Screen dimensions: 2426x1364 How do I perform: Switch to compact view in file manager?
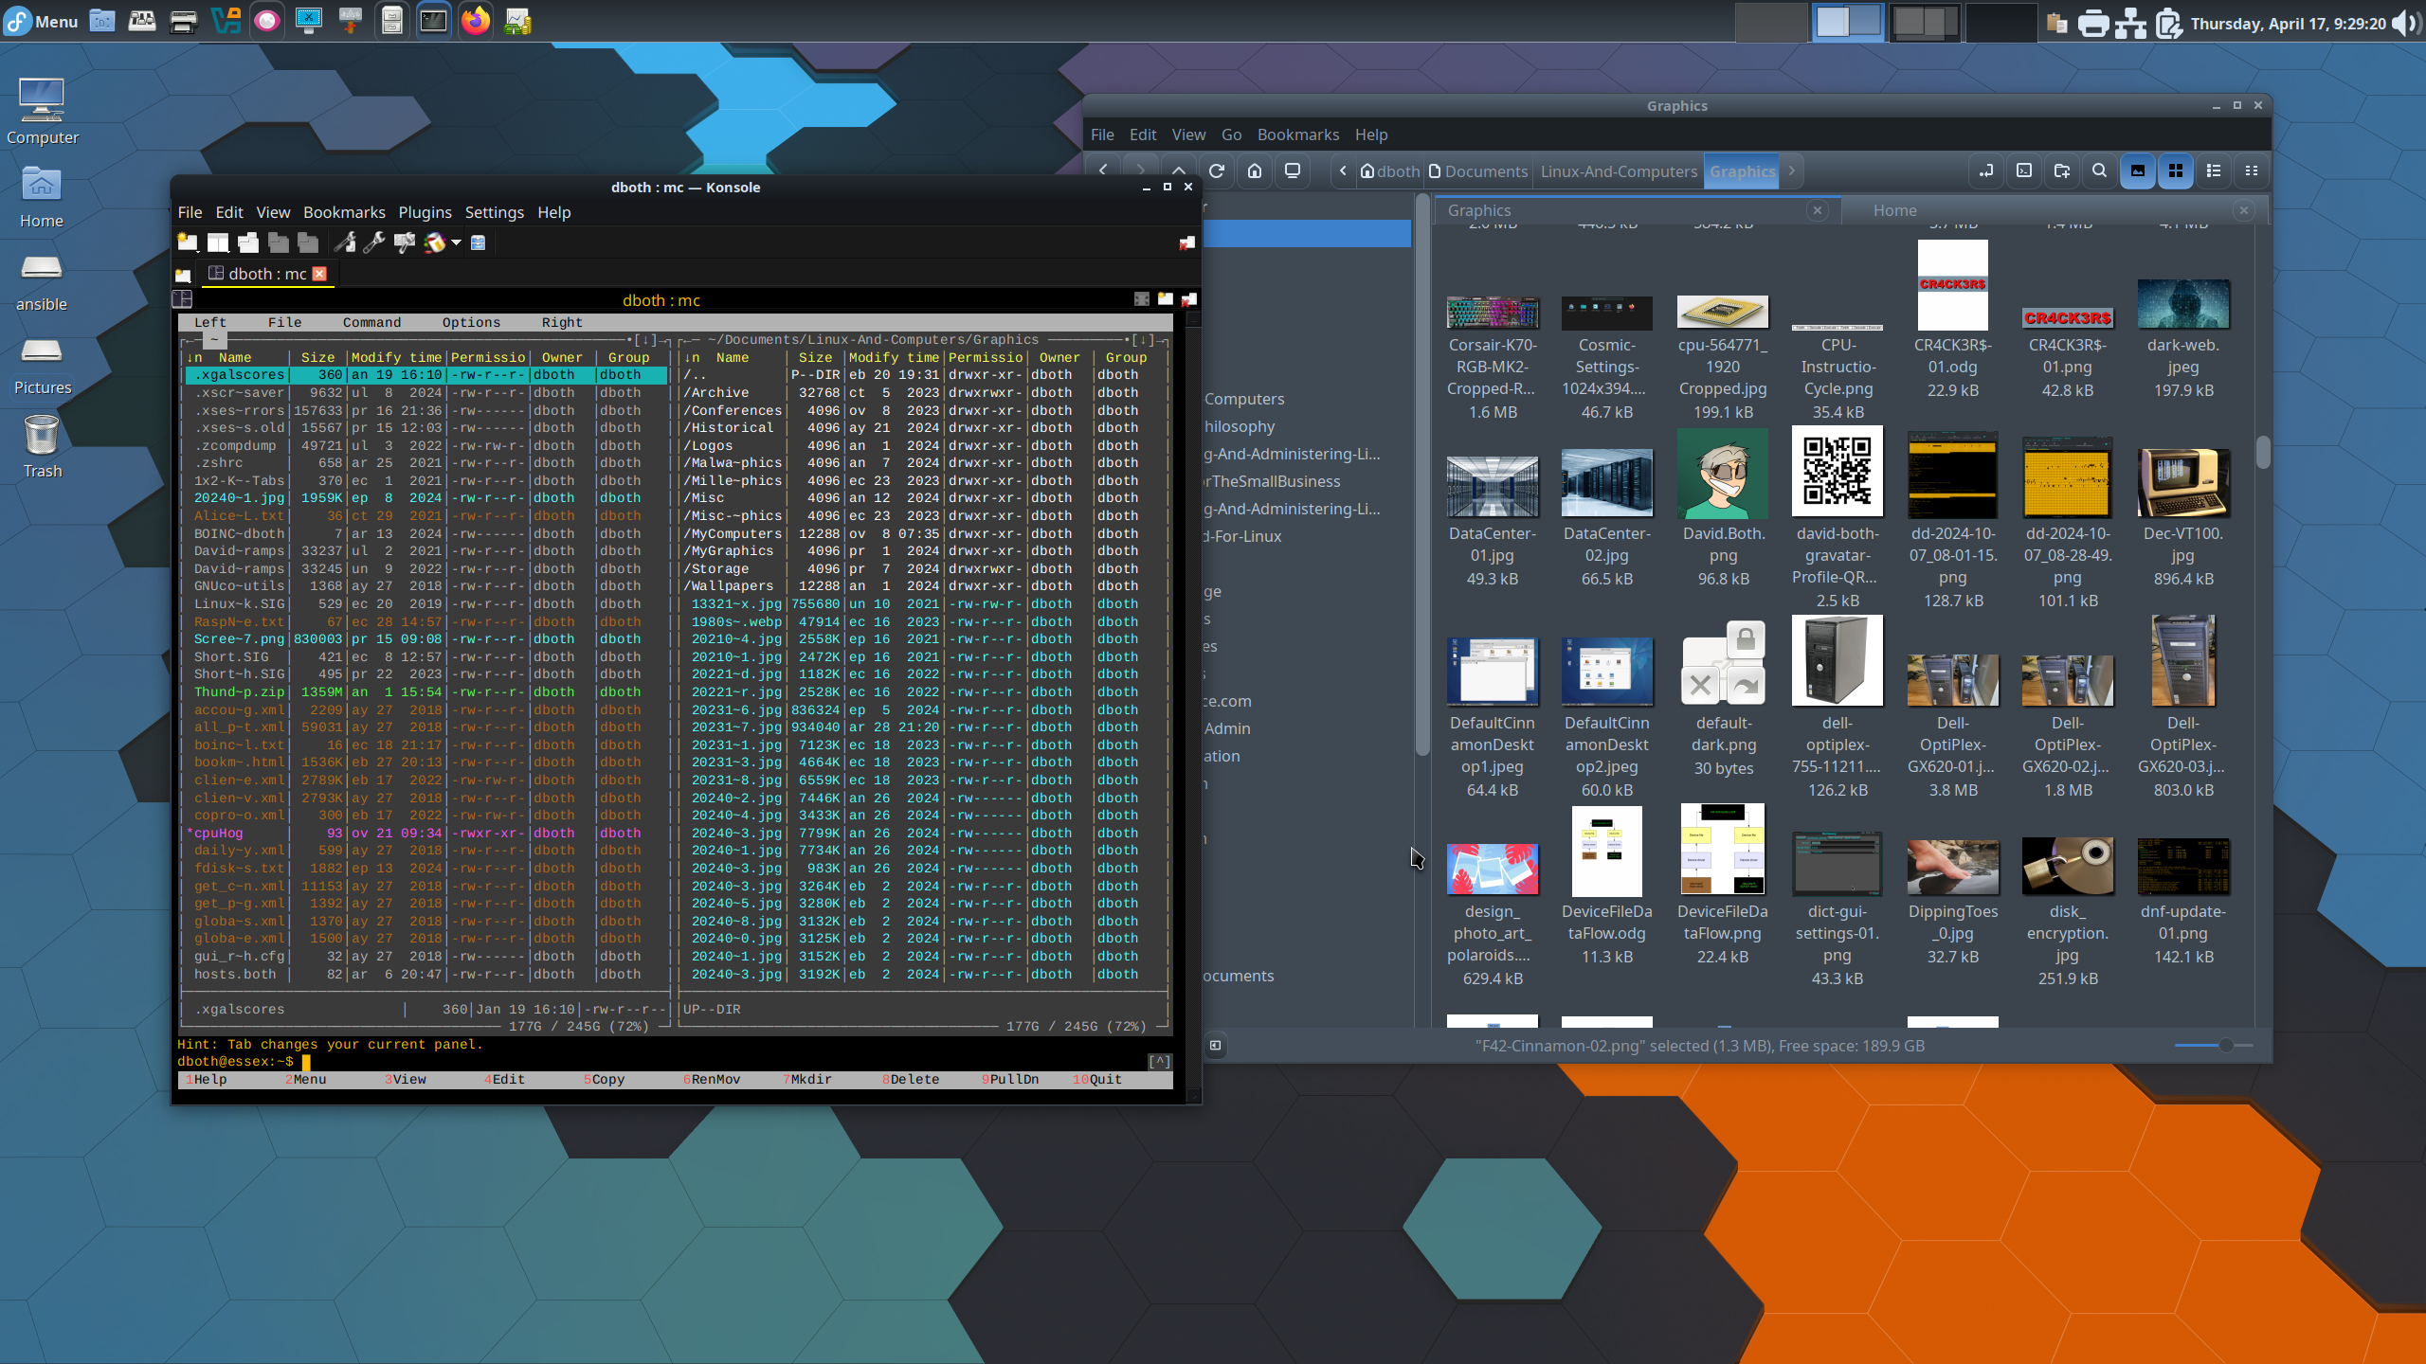tap(2252, 171)
